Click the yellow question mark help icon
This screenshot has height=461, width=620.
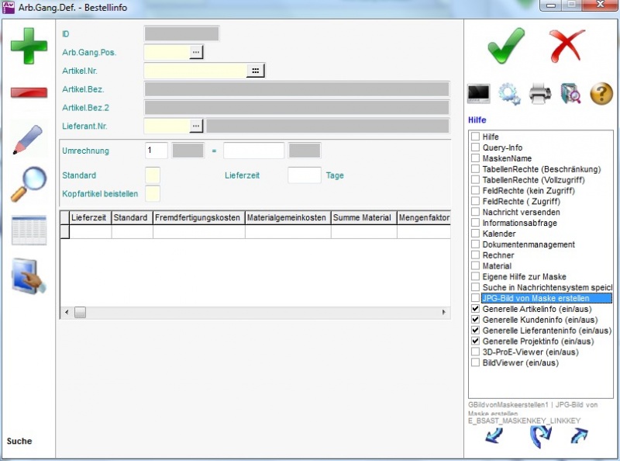tap(601, 94)
